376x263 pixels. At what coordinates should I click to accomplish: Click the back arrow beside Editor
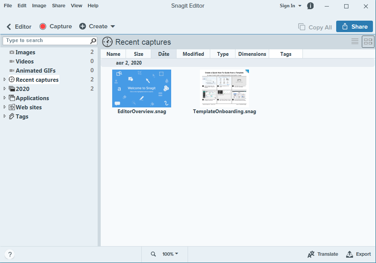coord(9,27)
